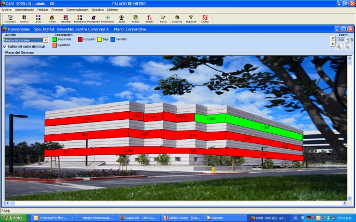
Task: Select the green local 1104 on the building
Action: pyautogui.click(x=264, y=128)
